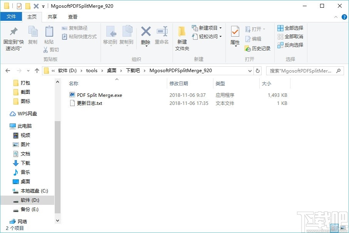Viewport: 349px width, 233px height.
Task: Open the 文件 menu
Action: [11, 17]
